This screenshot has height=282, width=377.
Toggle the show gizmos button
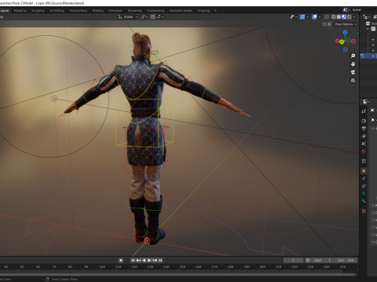coord(302,17)
